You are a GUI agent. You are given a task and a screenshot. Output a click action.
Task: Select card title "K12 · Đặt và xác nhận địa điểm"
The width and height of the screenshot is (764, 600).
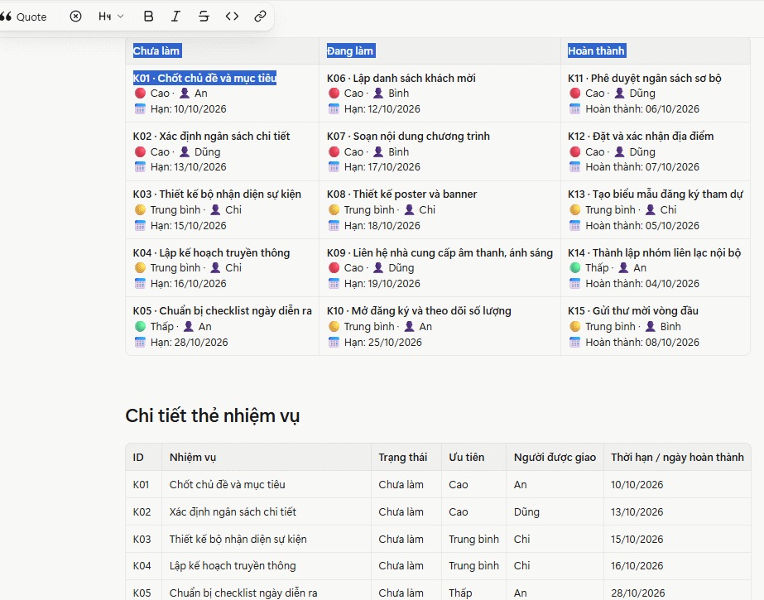click(x=641, y=136)
